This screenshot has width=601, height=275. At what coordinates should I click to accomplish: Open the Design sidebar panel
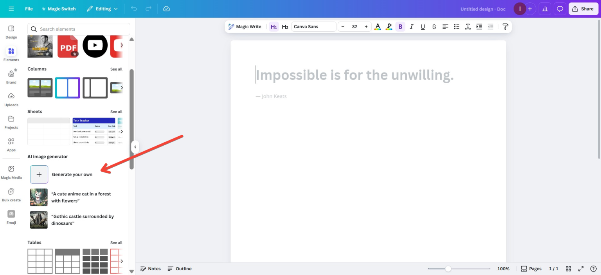click(11, 32)
